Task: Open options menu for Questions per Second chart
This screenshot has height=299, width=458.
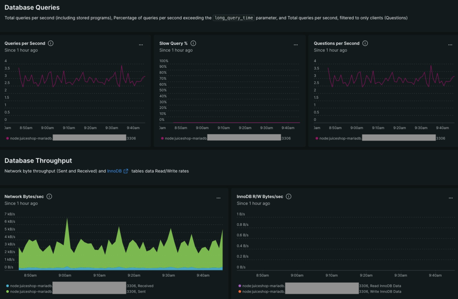Action: [x=450, y=45]
